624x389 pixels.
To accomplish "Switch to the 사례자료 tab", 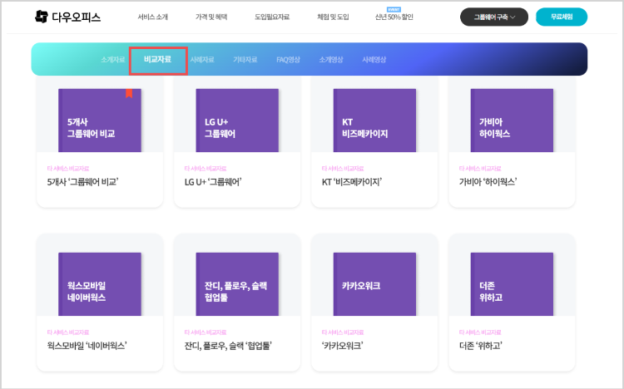I will (202, 60).
